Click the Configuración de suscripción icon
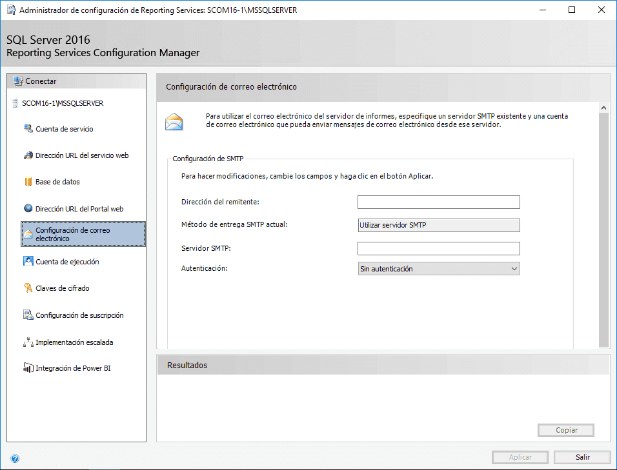Viewport: 617px width, 470px height. click(28, 315)
